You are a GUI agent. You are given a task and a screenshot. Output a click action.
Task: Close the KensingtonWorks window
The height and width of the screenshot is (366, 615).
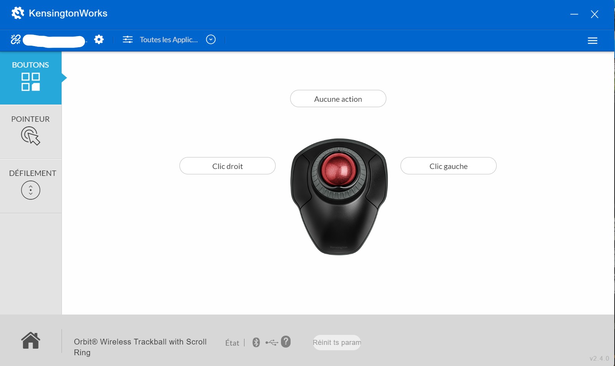click(594, 14)
